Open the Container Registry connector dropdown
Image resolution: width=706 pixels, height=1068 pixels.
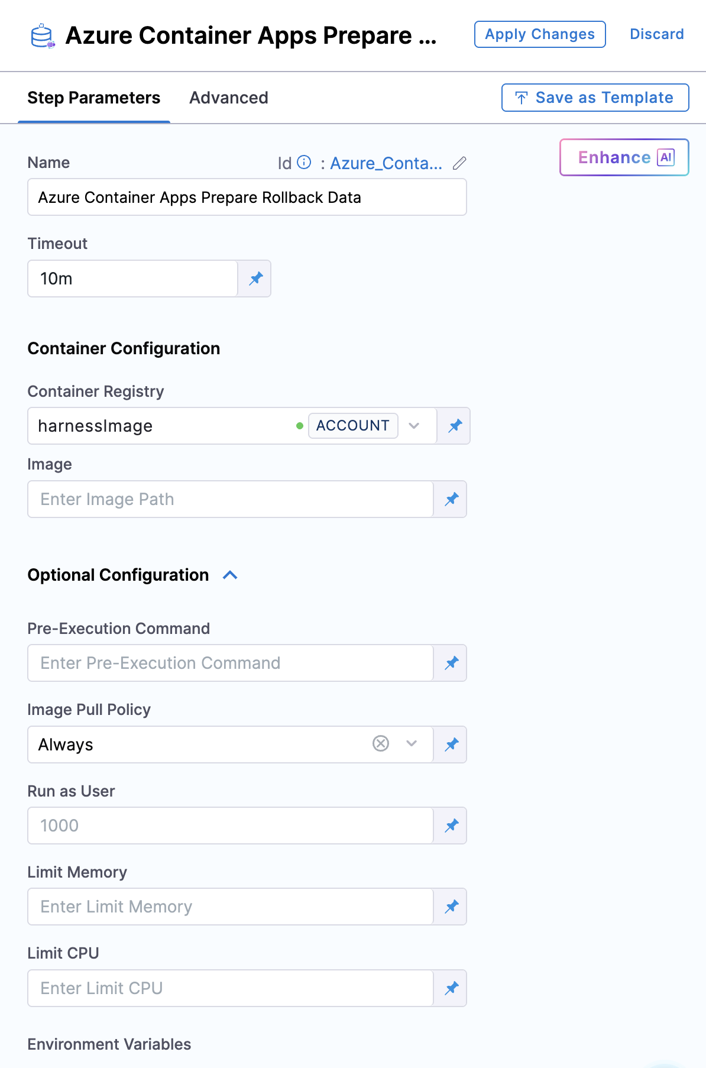pos(414,426)
